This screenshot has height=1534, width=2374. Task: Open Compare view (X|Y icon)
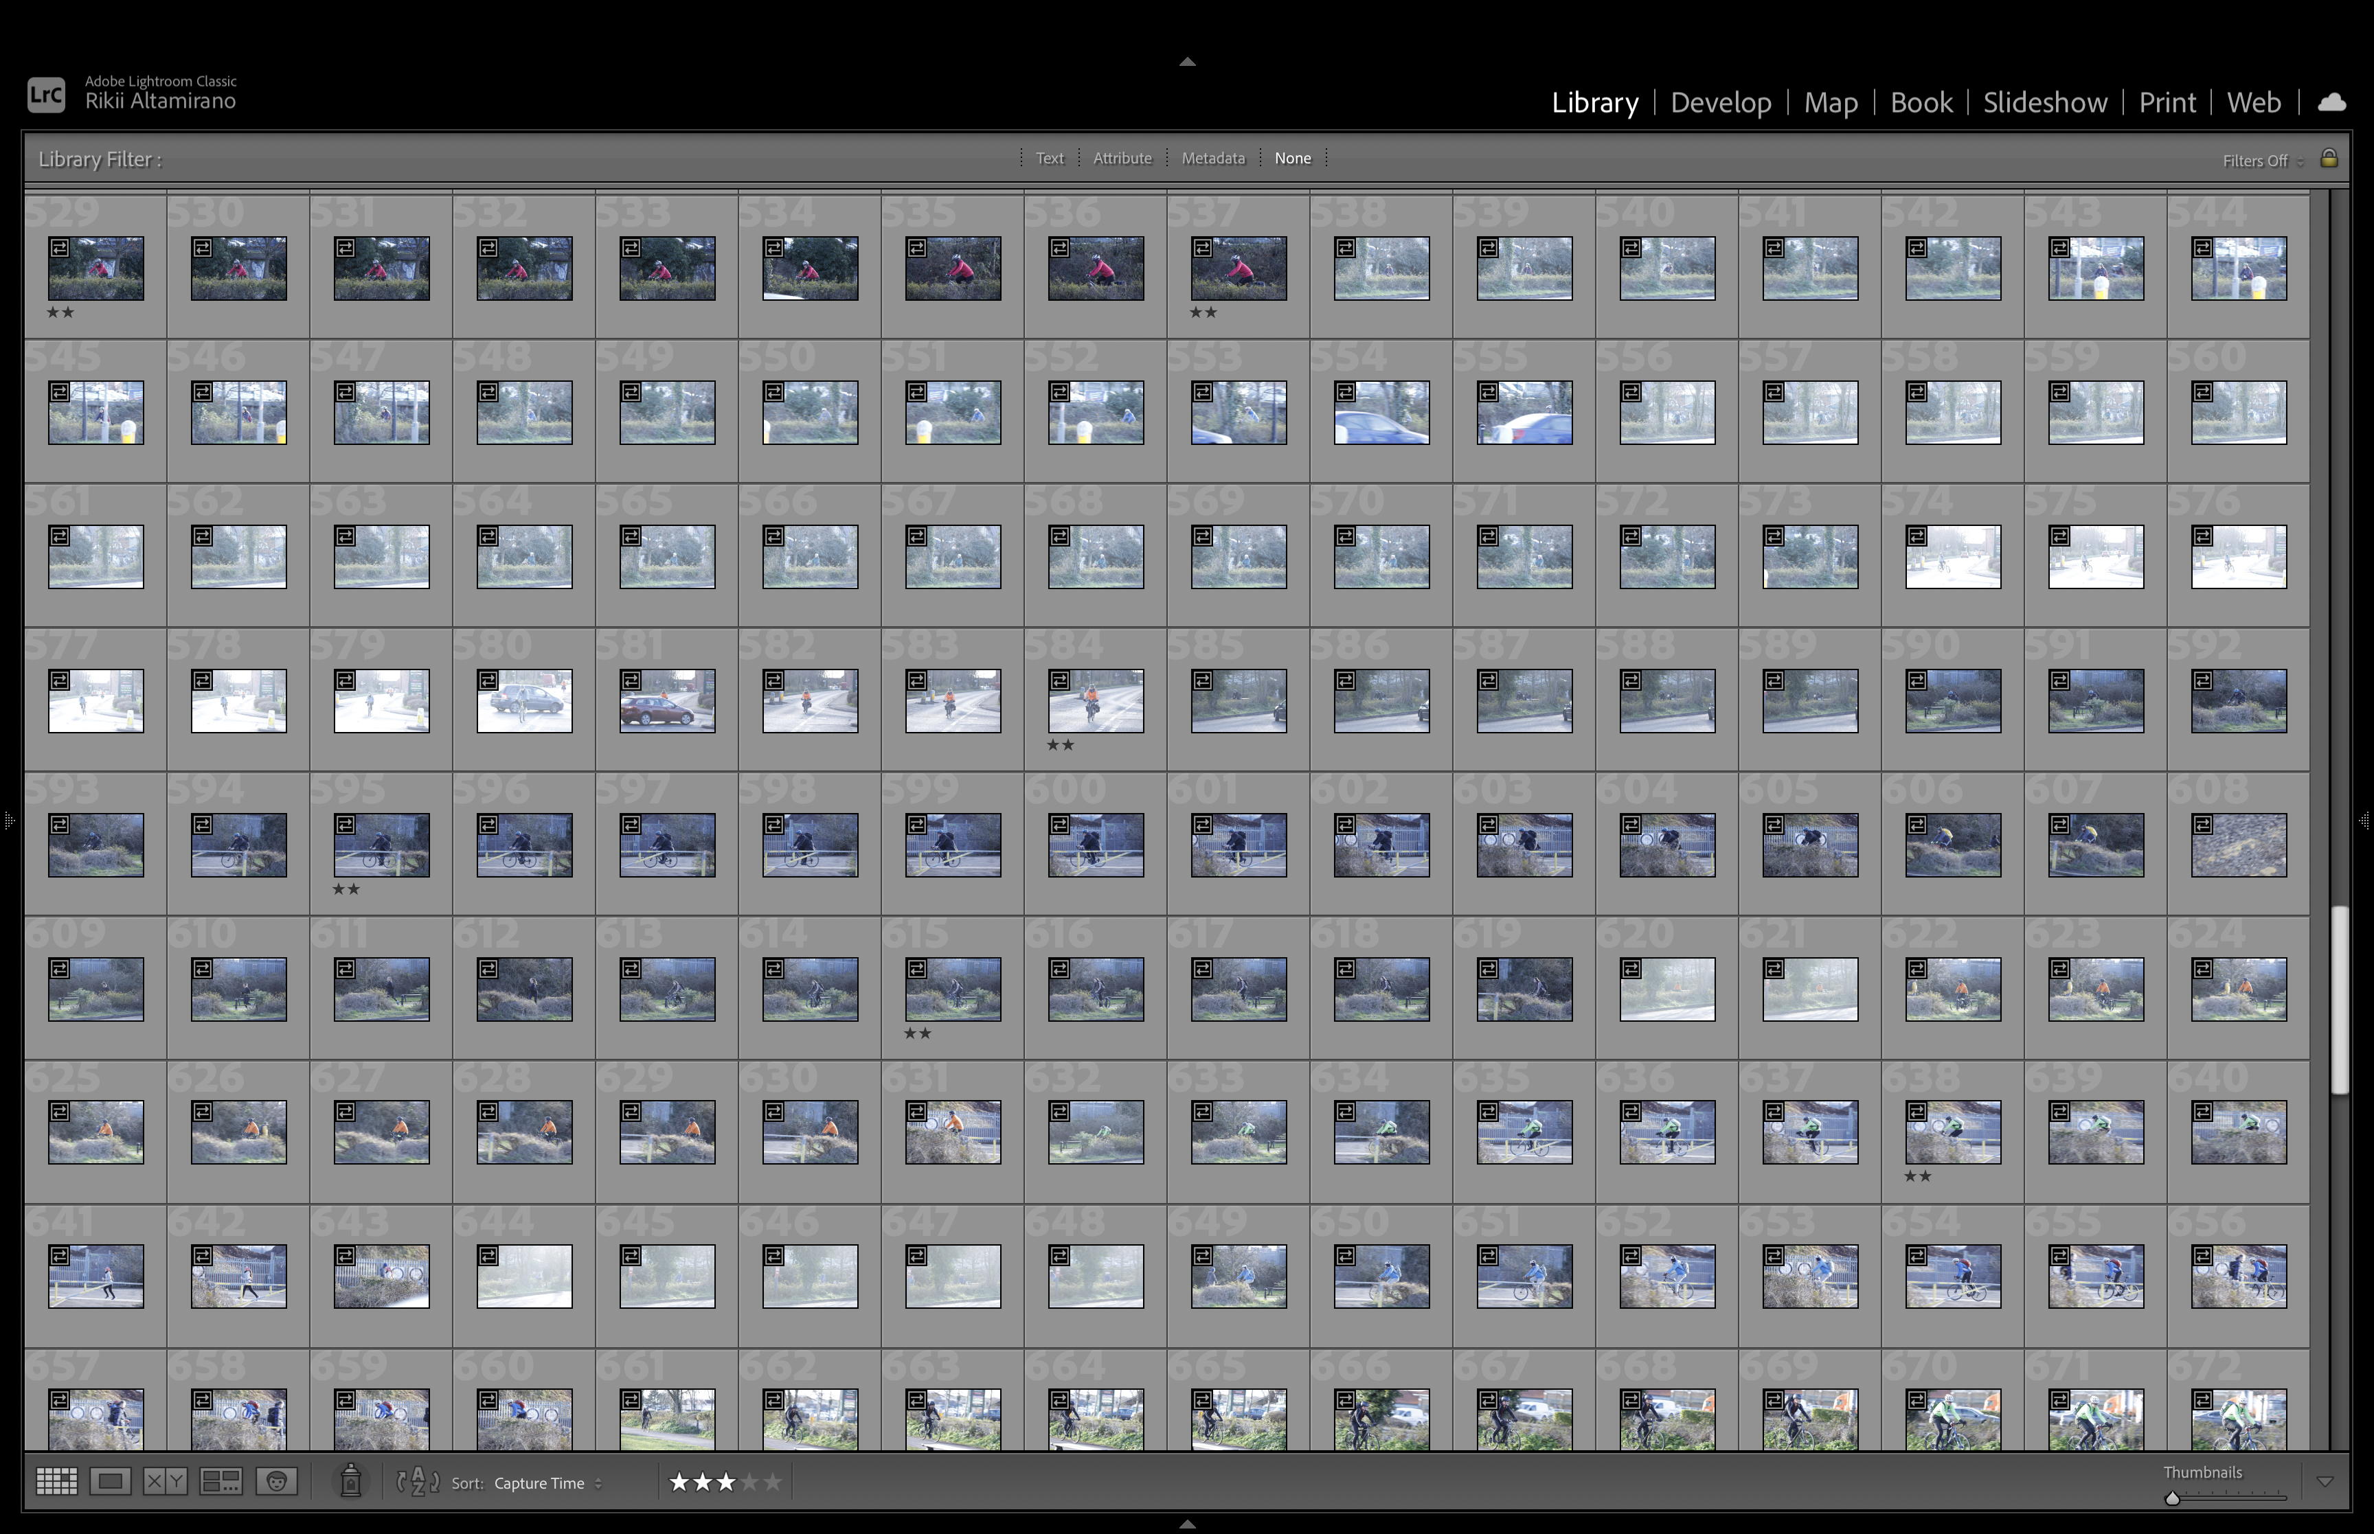tap(166, 1481)
